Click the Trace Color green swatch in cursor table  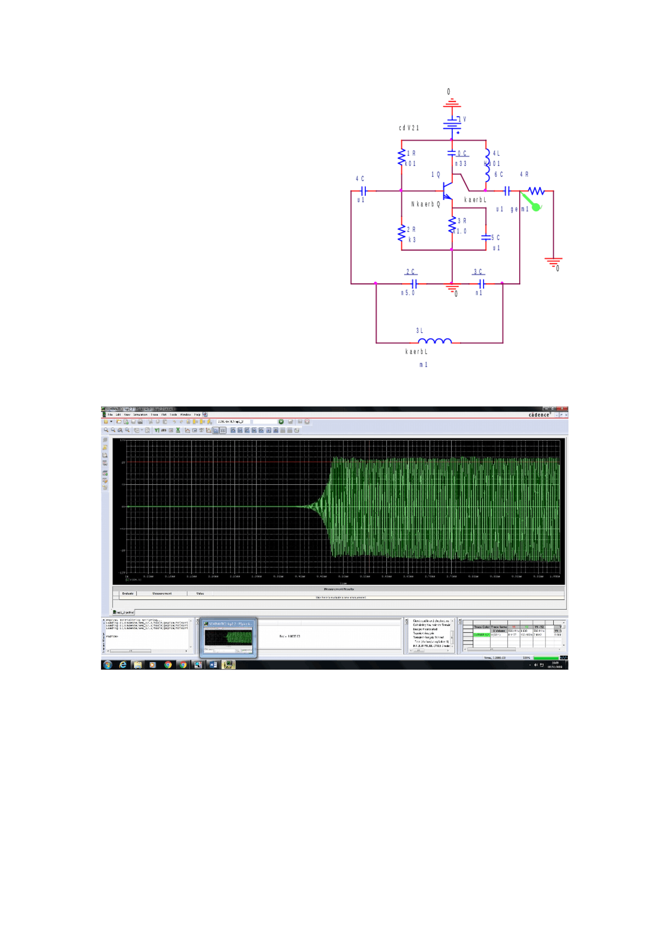[x=481, y=635]
